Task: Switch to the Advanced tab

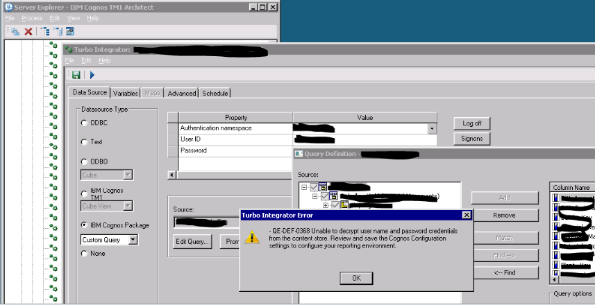Action: click(182, 93)
